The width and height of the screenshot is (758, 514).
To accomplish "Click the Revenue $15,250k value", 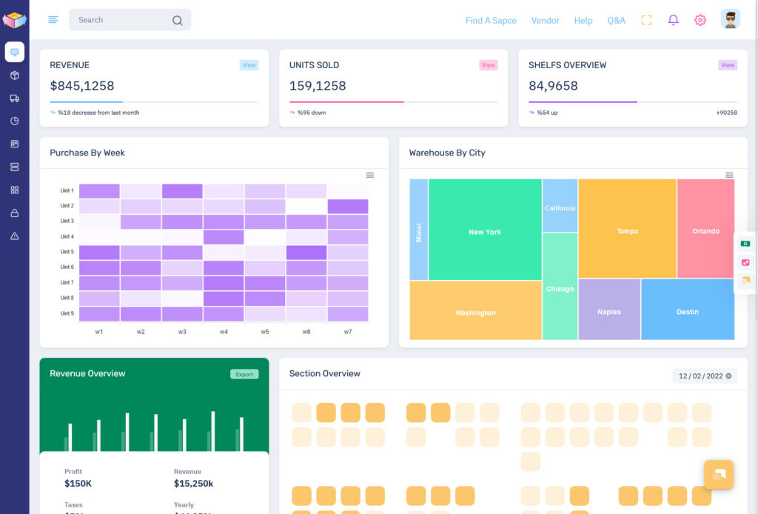I will pos(193,483).
